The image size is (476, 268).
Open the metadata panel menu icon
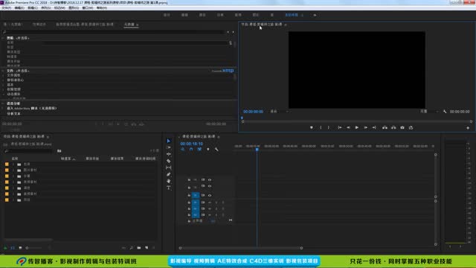point(137,25)
